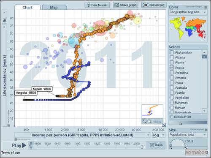Click the expand chart arrow icon

coord(164,125)
